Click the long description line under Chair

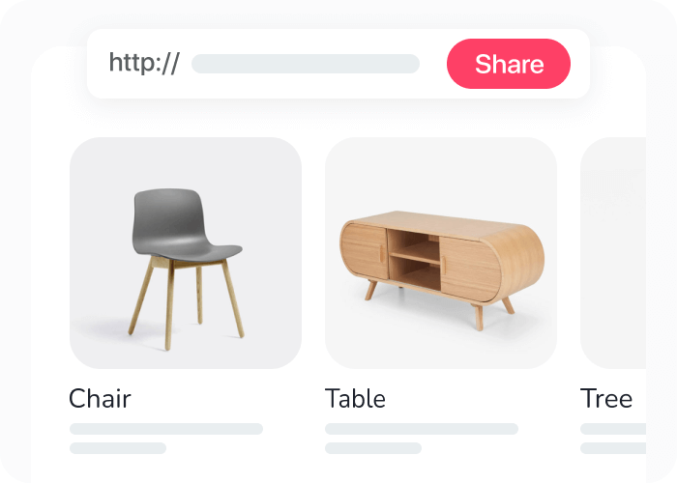[166, 429]
